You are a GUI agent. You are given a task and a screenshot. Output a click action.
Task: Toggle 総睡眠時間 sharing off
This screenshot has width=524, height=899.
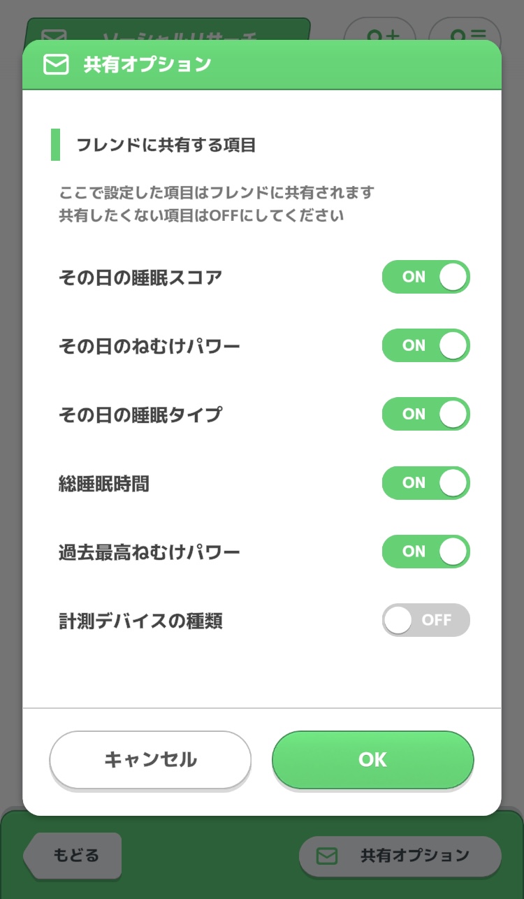pyautogui.click(x=425, y=482)
